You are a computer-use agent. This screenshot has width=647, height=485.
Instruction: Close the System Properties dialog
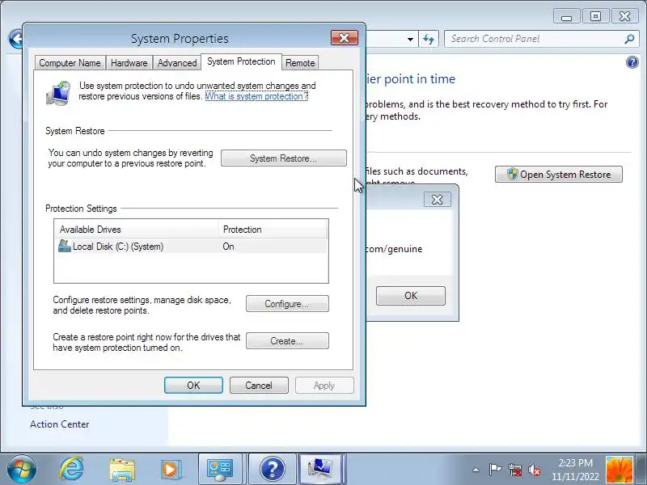(x=345, y=38)
